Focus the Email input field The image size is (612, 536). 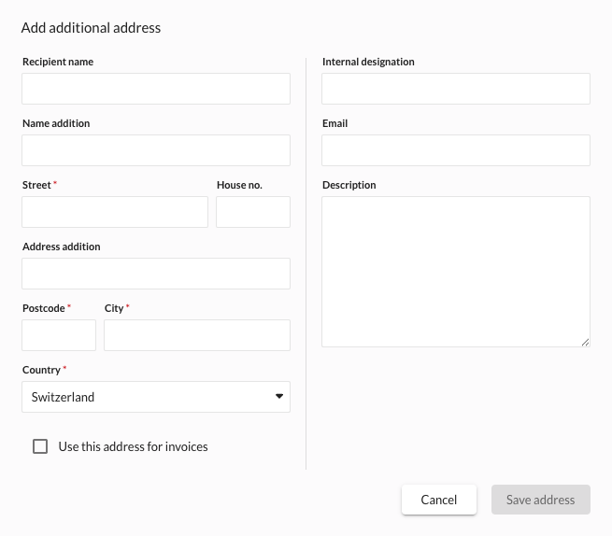pos(455,150)
